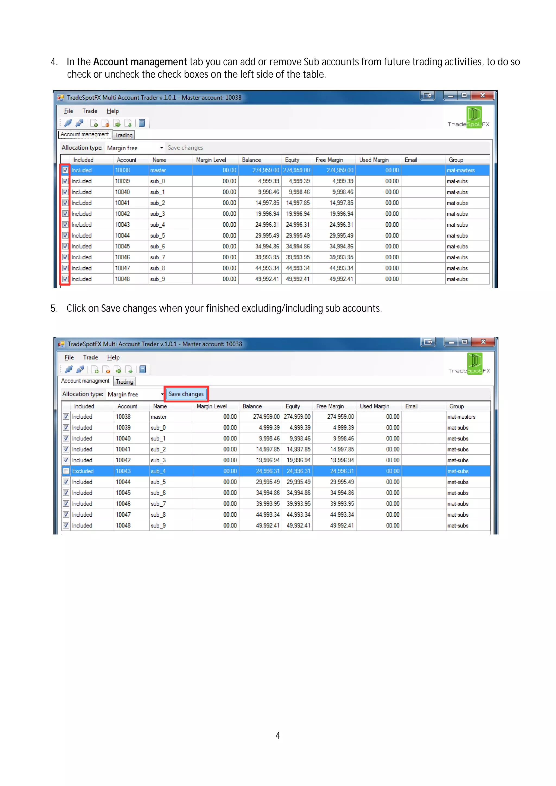
Task: Click Free Margin column header in step 5 window
Action: 334,406
